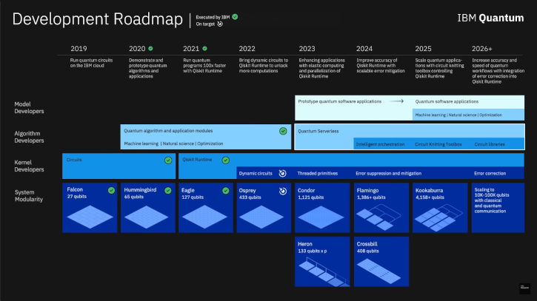Select the 2019 year heading

tap(79, 49)
